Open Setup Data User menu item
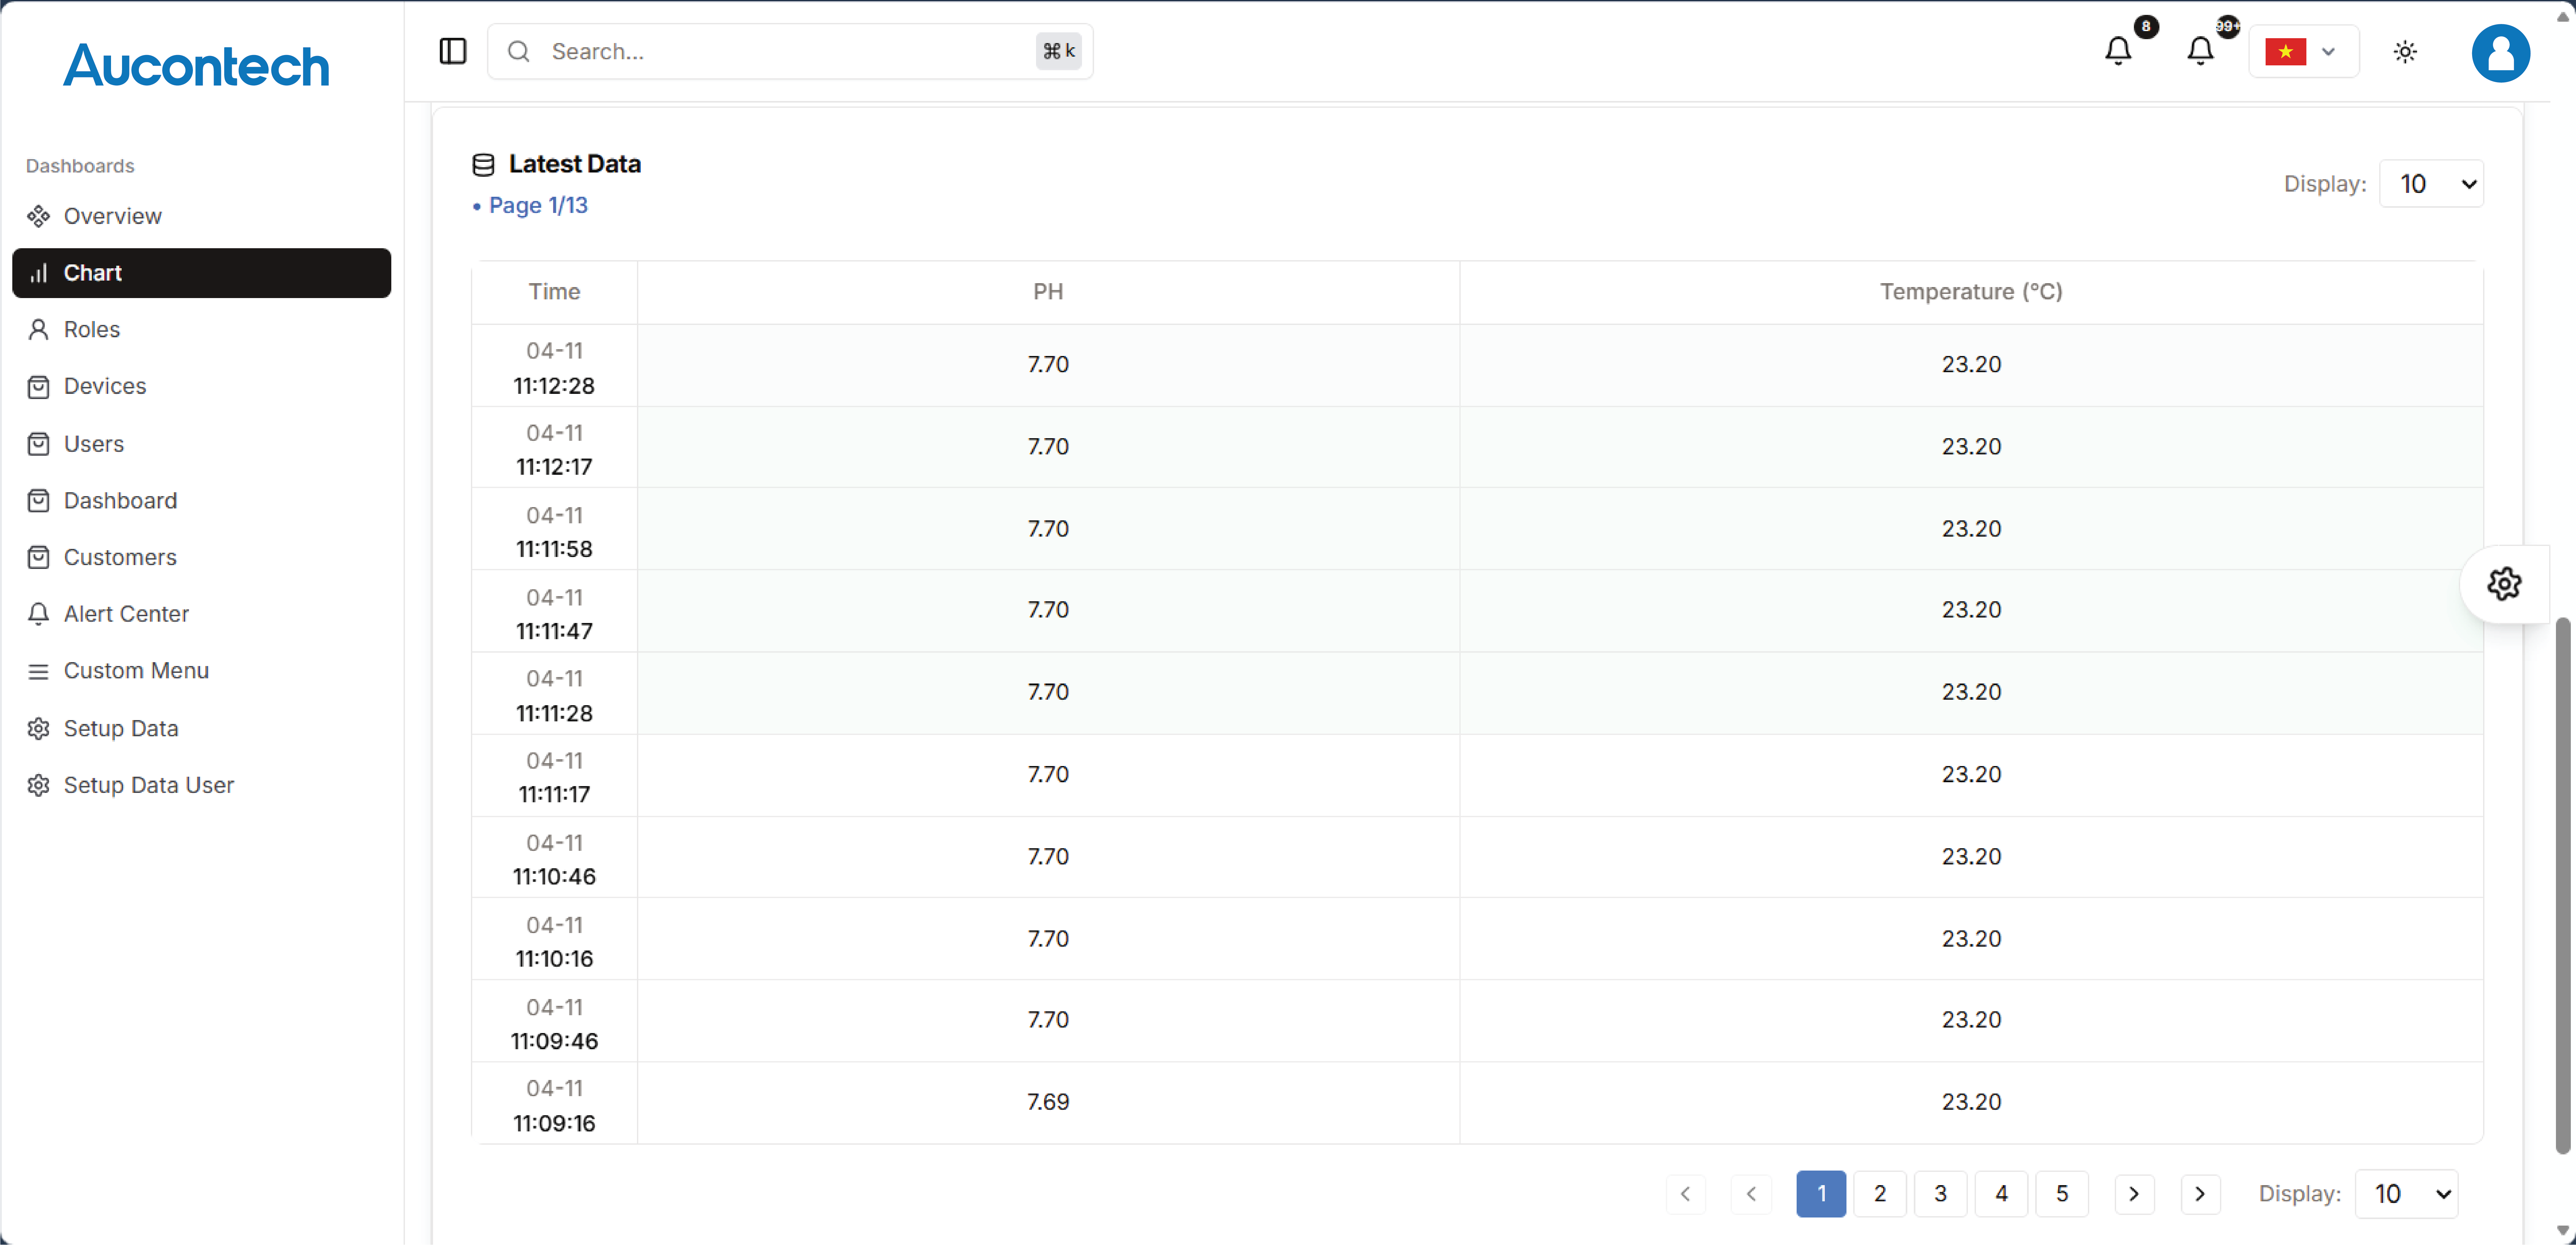The width and height of the screenshot is (2576, 1245). point(148,785)
